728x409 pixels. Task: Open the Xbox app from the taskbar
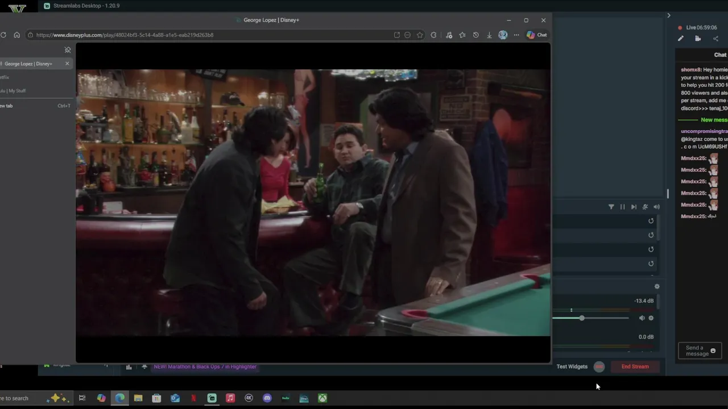point(322,398)
